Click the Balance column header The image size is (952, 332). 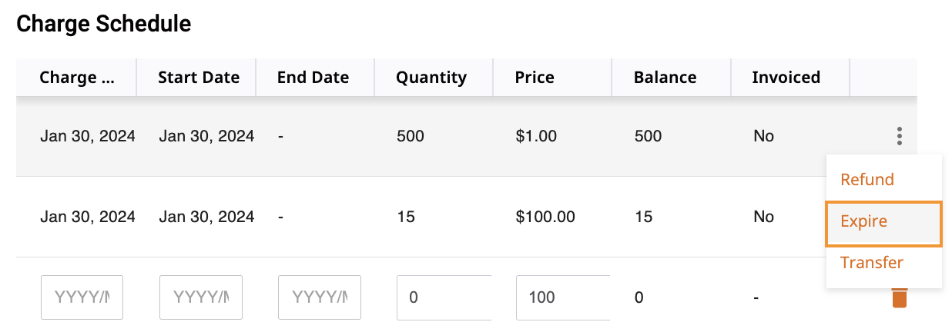pyautogui.click(x=665, y=78)
